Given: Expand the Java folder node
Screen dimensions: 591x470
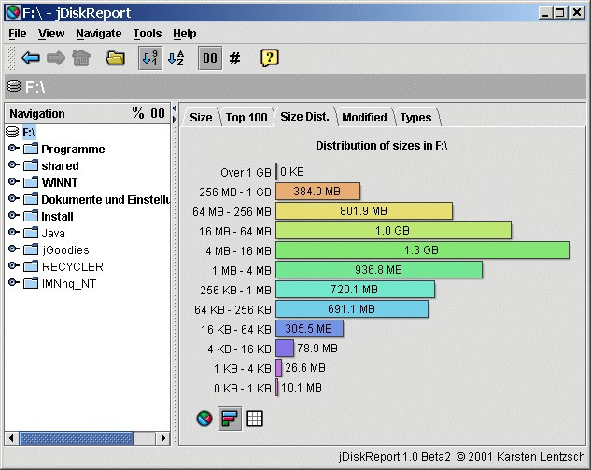Looking at the screenshot, I should pos(14,232).
